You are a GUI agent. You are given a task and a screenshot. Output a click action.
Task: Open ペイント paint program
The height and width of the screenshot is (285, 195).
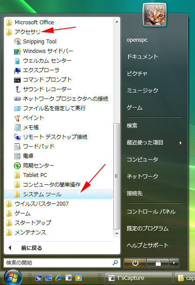coord(29,118)
